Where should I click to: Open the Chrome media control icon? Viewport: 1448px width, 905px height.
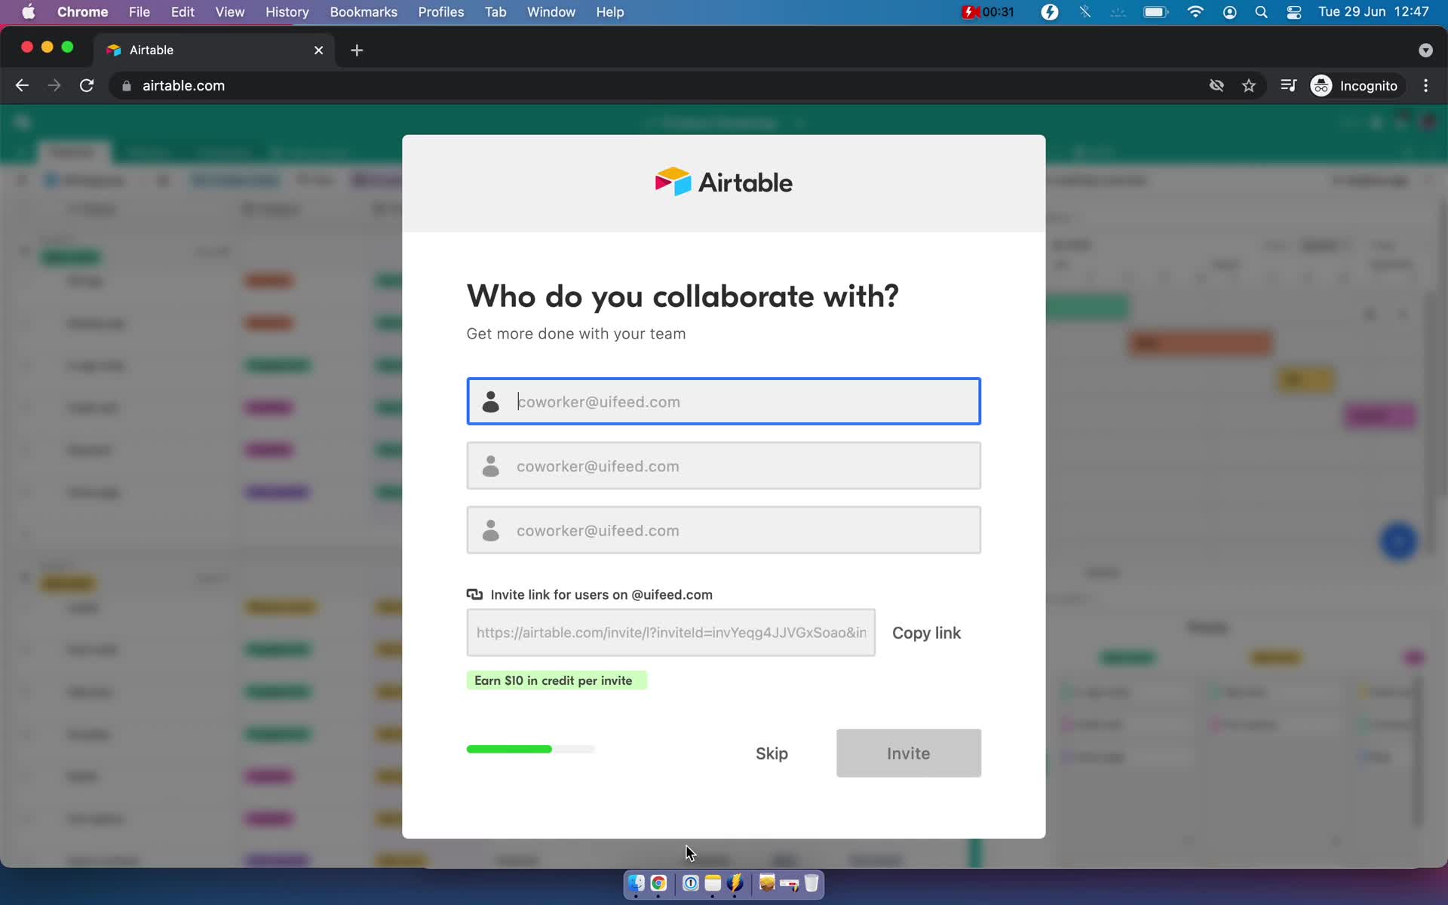(x=1288, y=85)
